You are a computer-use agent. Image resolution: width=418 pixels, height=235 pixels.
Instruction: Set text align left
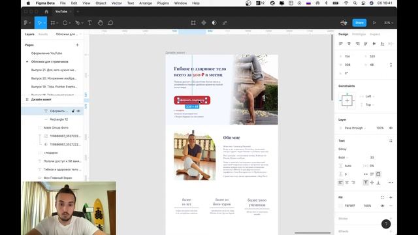click(x=341, y=183)
